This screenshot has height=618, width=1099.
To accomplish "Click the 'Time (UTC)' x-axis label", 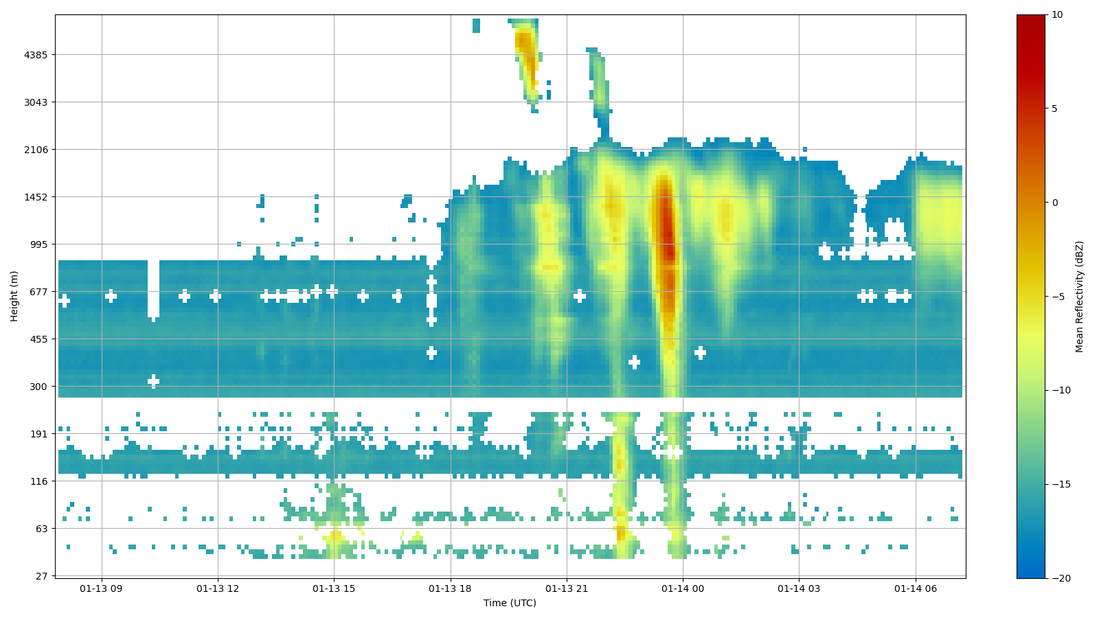I will [x=510, y=603].
